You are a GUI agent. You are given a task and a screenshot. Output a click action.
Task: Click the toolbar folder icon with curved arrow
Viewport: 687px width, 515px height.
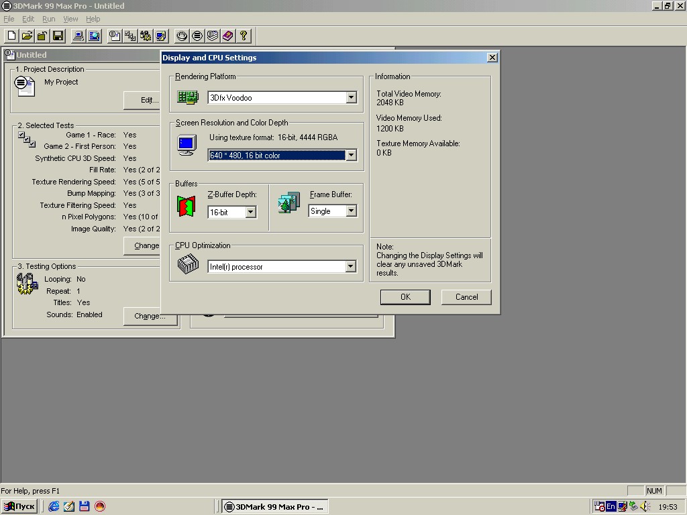point(42,36)
